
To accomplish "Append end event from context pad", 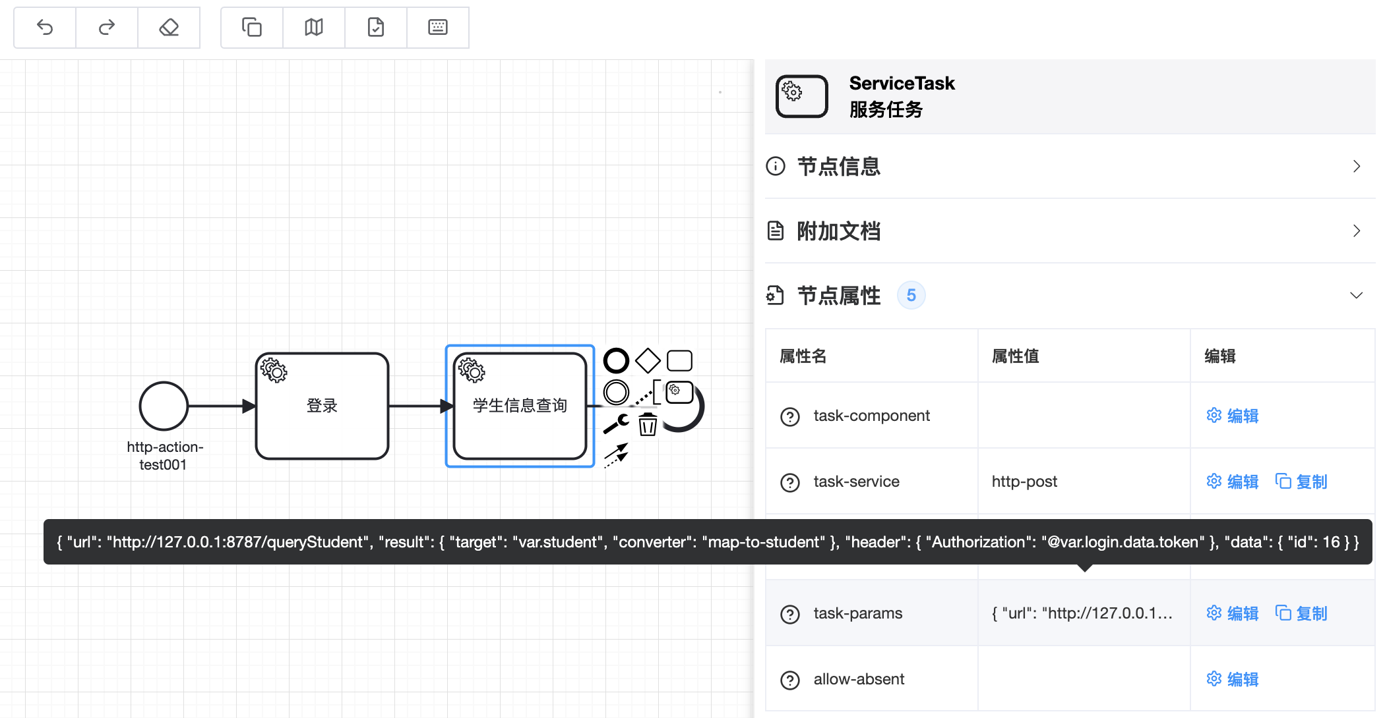I will point(616,360).
